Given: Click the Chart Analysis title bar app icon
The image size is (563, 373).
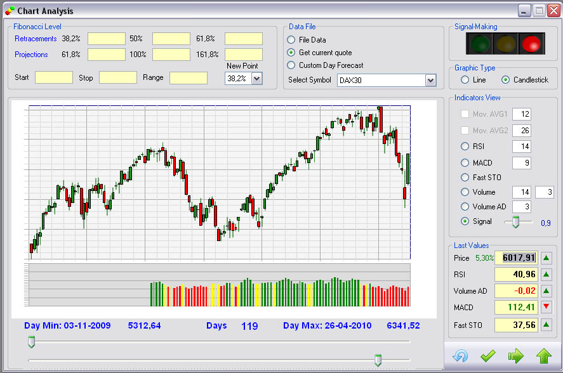Looking at the screenshot, I should click(10, 11).
